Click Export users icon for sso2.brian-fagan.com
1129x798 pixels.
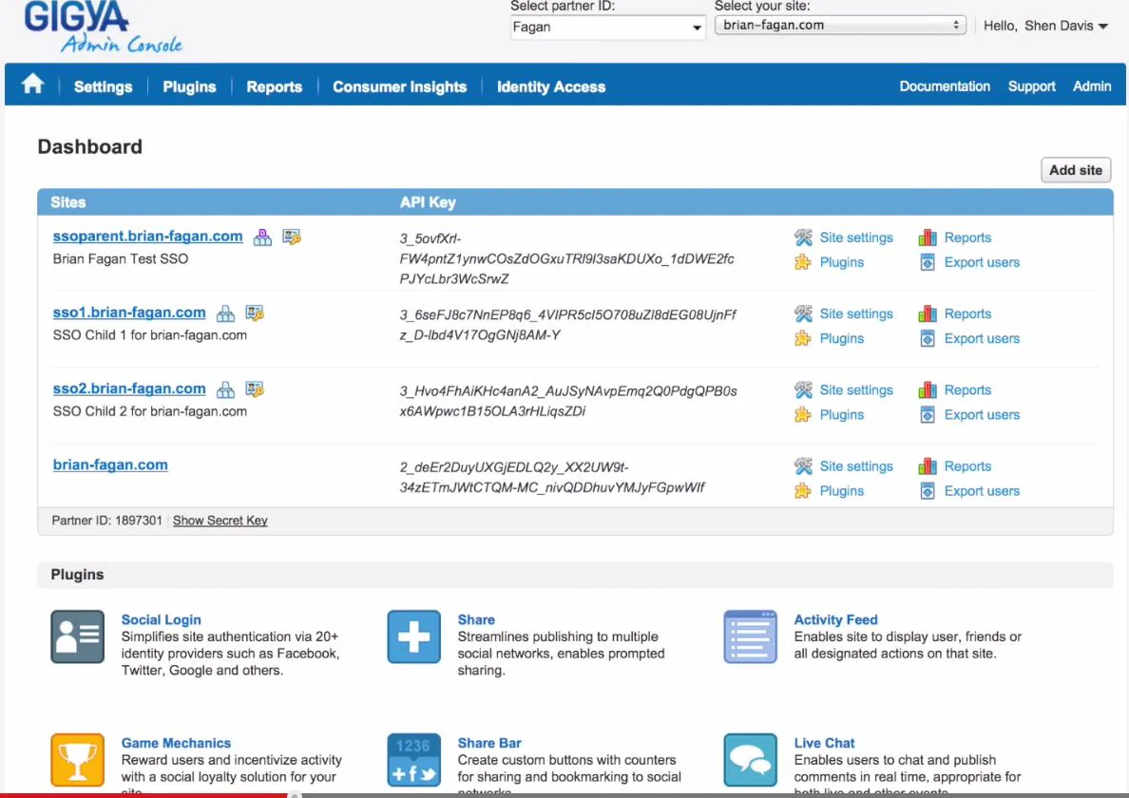click(x=927, y=414)
